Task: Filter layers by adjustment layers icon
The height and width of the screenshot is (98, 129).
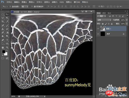Action: point(113,16)
